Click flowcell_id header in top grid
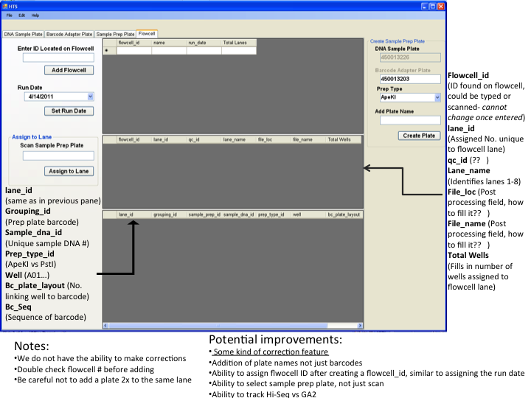The image size is (531, 398). click(134, 43)
